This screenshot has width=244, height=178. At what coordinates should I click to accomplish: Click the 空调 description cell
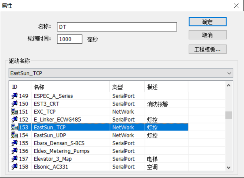[152, 167]
